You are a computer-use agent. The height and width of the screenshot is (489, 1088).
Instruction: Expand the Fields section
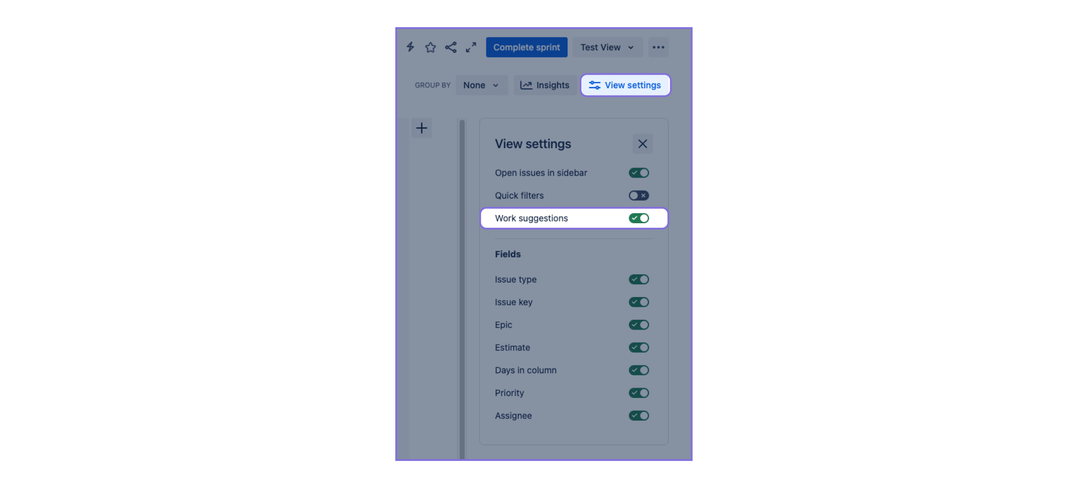(507, 254)
